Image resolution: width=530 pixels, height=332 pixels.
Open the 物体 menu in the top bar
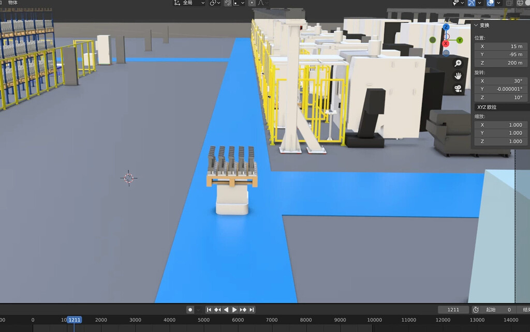coord(13,2)
